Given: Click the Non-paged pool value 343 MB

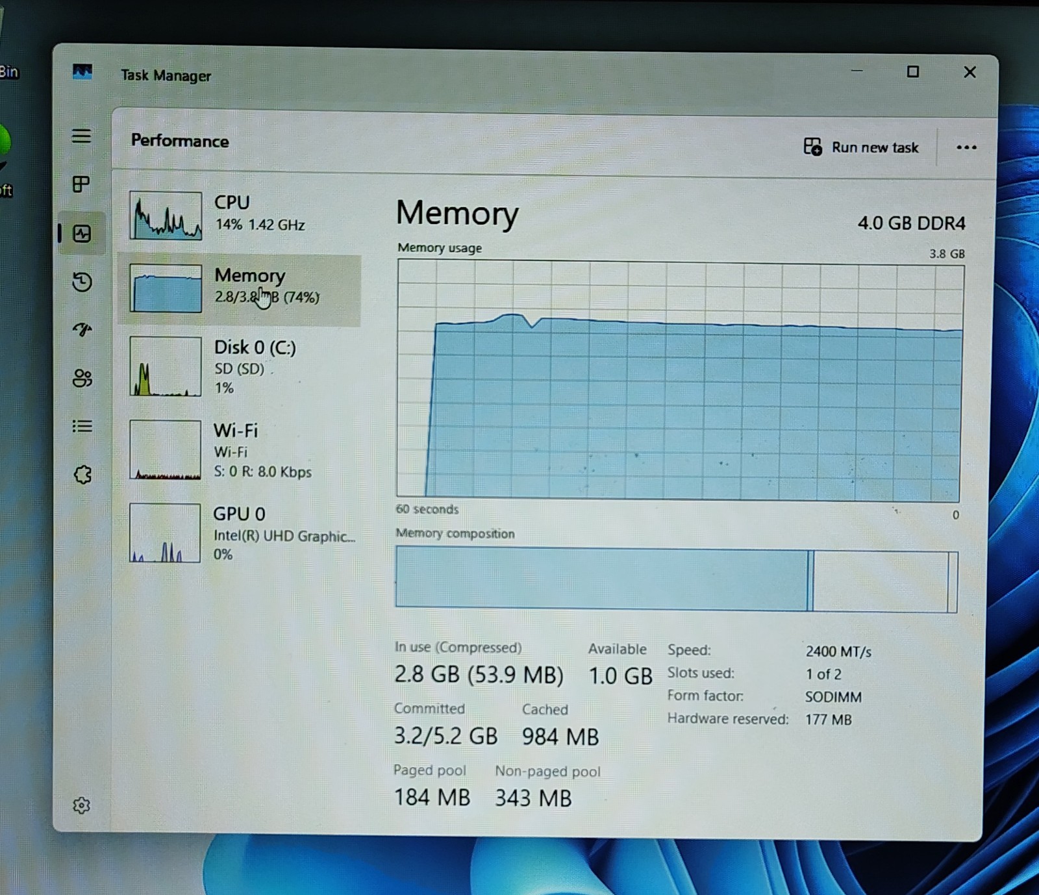Looking at the screenshot, I should [533, 798].
